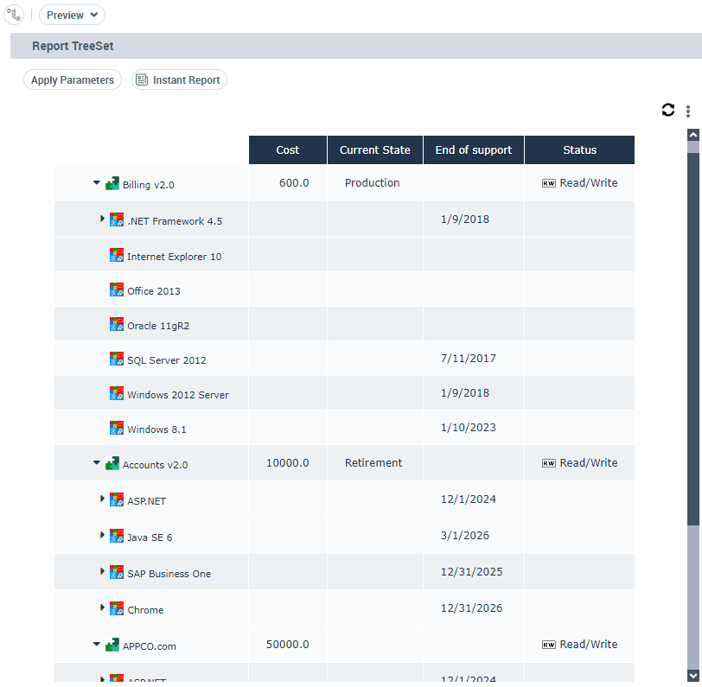Click the scrollbar down arrow
This screenshot has height=687, width=702.
tap(693, 675)
